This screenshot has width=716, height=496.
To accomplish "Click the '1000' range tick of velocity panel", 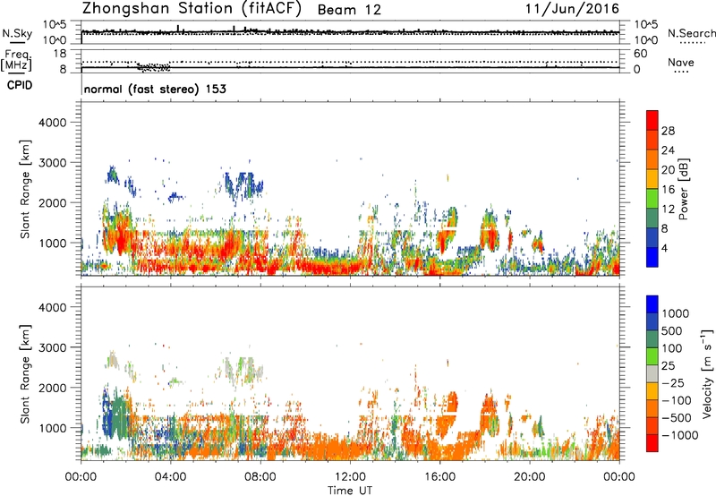I will (x=52, y=427).
